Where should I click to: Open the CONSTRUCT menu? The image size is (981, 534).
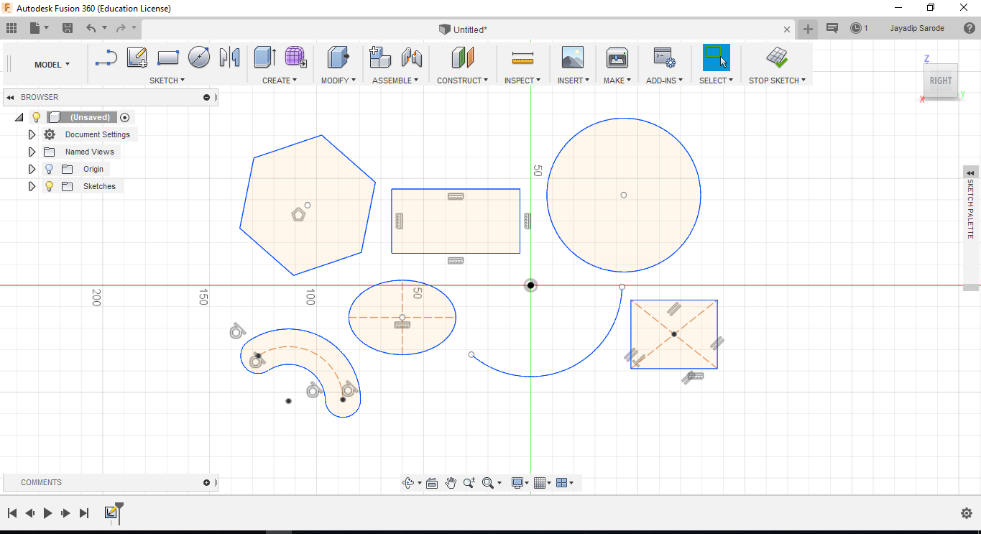coord(462,80)
